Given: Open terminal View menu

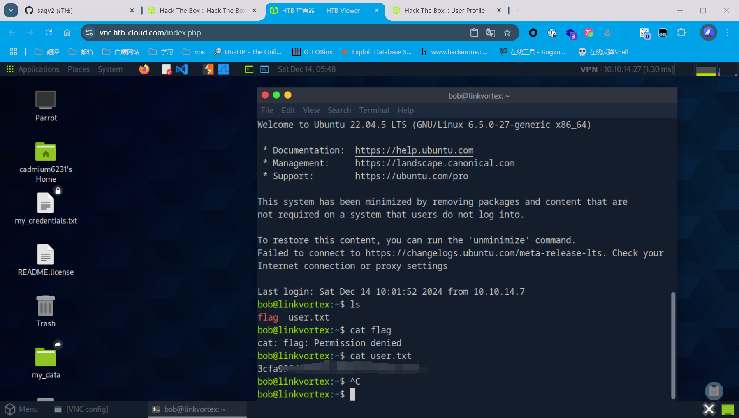Looking at the screenshot, I should [x=311, y=110].
